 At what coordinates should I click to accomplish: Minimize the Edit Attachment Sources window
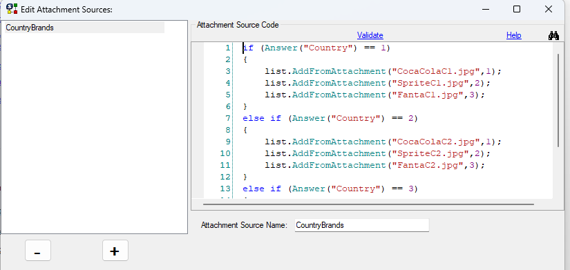click(484, 9)
